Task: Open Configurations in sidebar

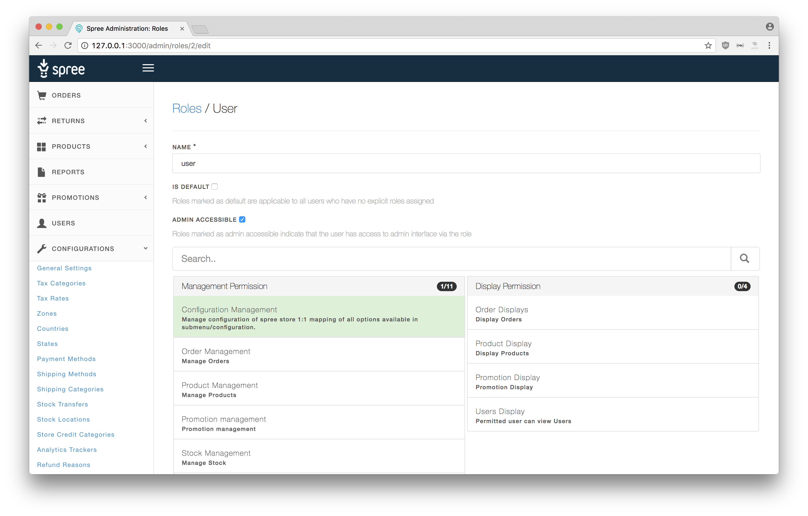Action: pos(91,248)
